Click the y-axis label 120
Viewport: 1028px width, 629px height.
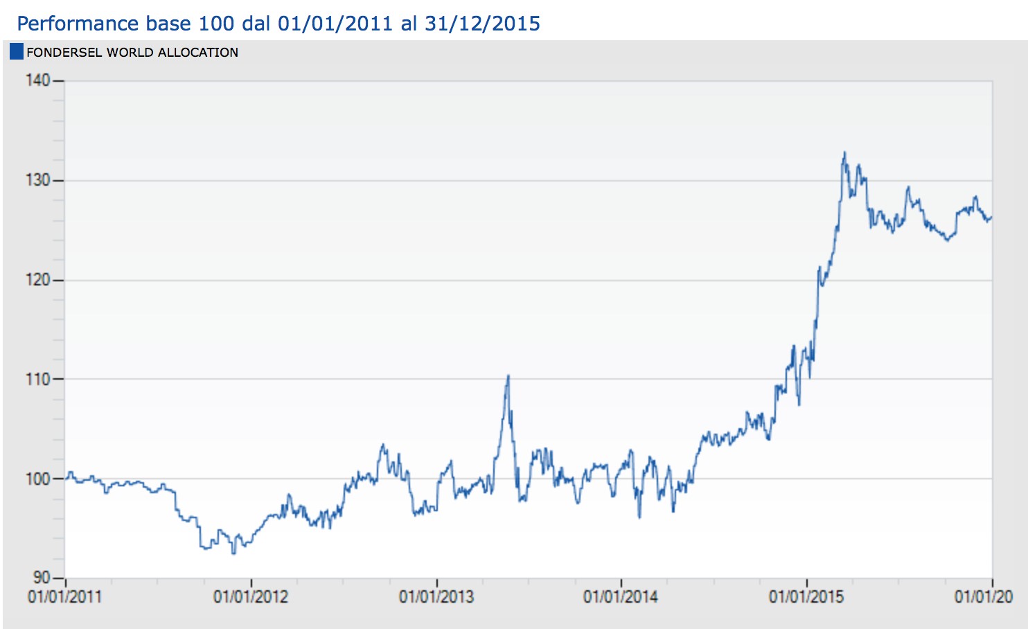(x=38, y=280)
